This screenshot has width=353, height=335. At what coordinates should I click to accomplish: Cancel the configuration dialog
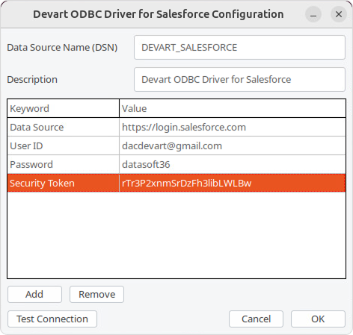click(x=256, y=319)
